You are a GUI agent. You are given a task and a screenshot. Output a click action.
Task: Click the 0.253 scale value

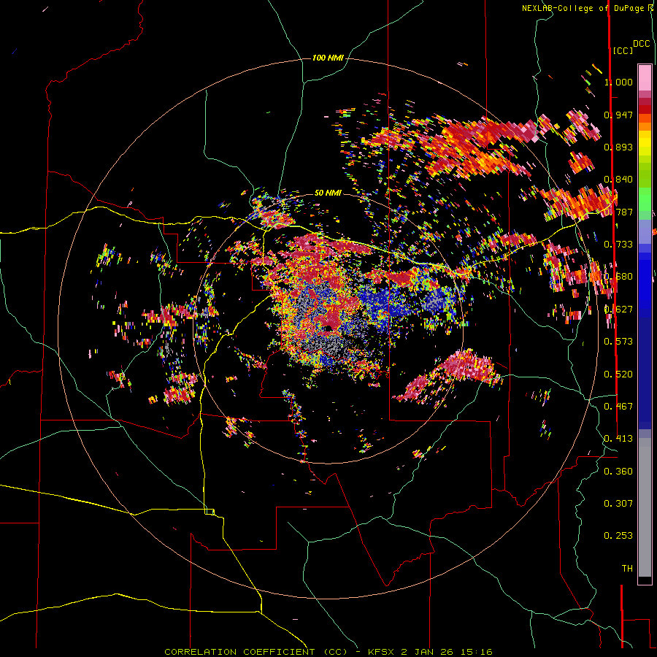click(x=618, y=536)
